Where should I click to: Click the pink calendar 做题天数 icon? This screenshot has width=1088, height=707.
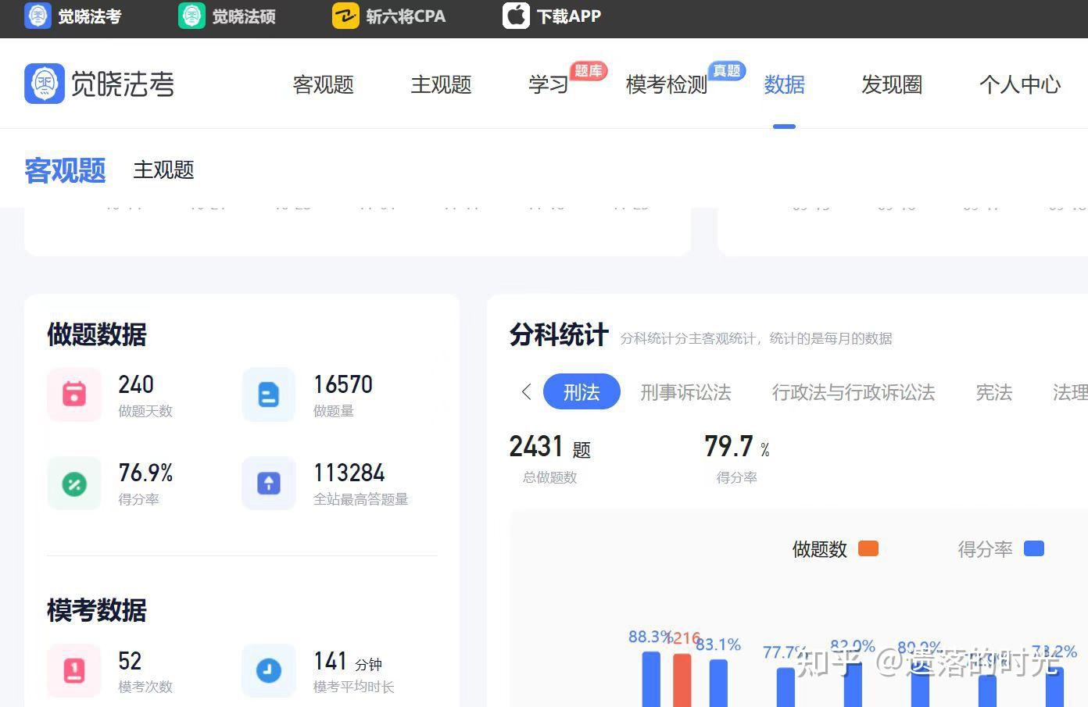pos(74,395)
